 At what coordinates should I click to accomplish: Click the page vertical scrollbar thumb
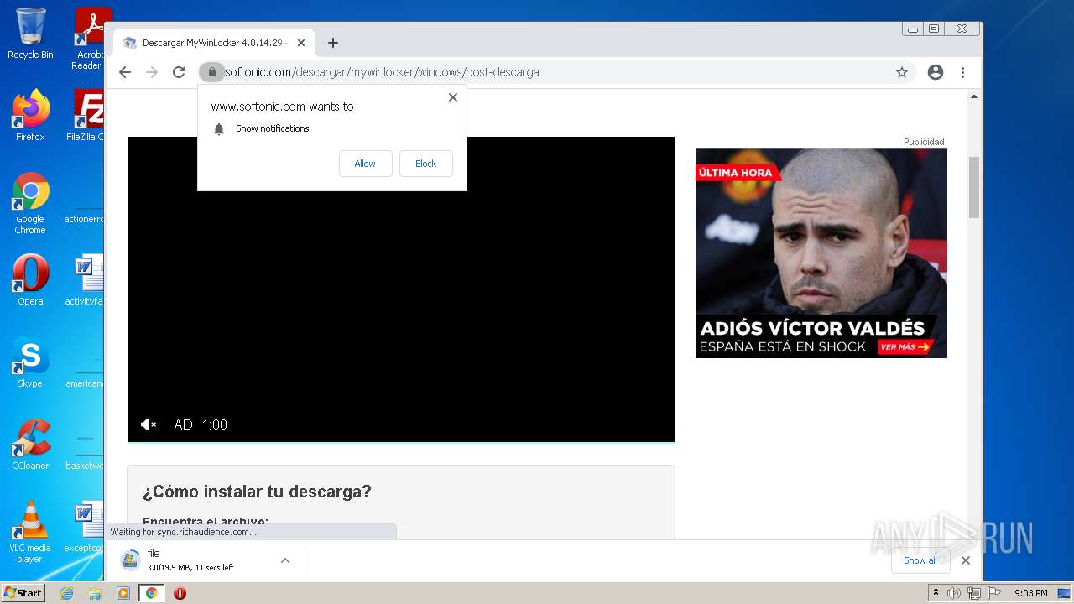click(974, 186)
